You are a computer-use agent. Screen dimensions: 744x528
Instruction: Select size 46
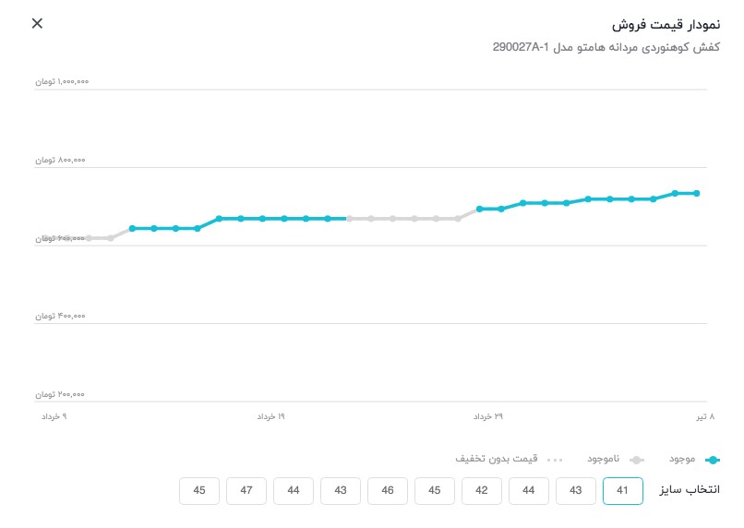point(388,491)
